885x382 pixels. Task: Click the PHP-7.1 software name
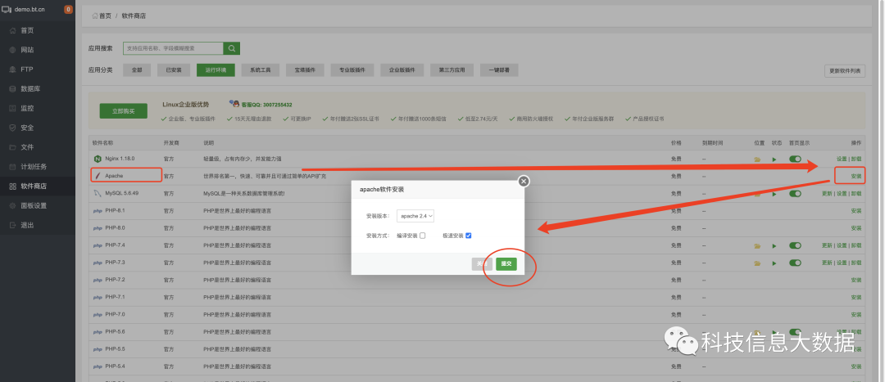point(115,297)
